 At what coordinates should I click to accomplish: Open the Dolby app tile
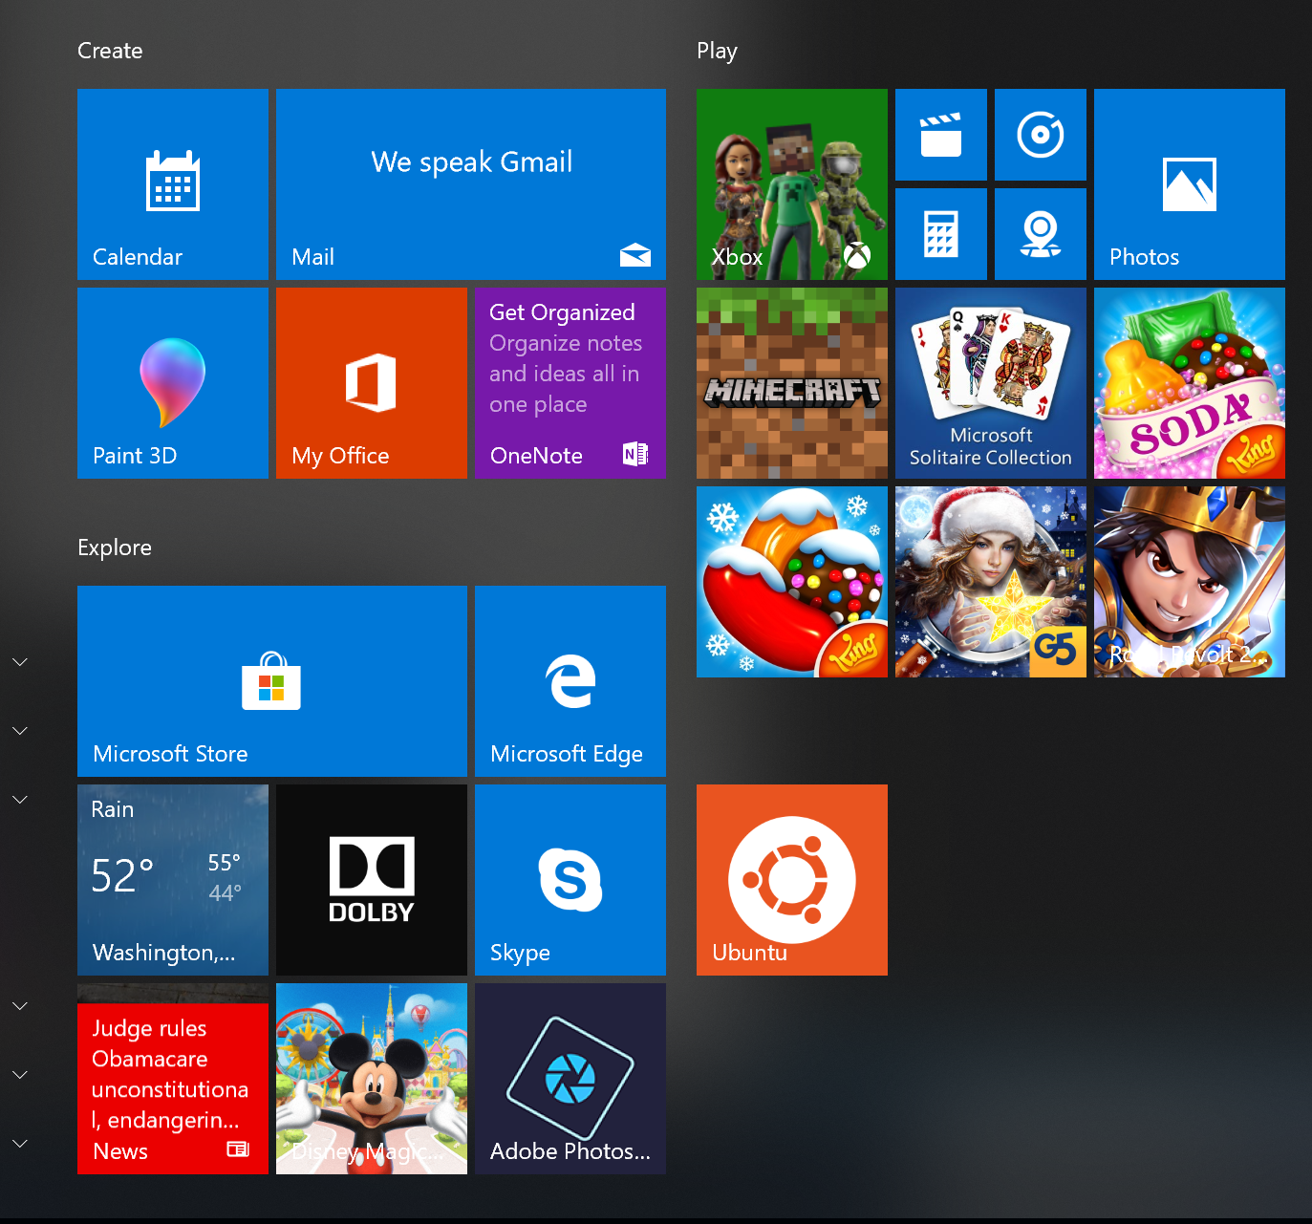click(x=372, y=880)
